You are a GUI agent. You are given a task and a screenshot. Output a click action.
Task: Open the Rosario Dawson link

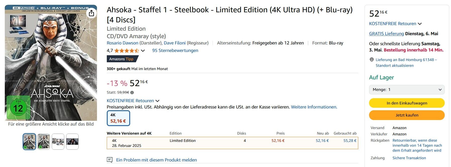point(123,43)
